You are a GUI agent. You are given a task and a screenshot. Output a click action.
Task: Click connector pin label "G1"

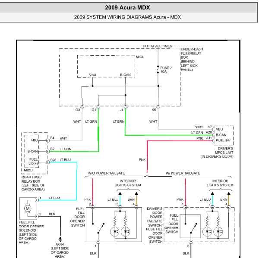(94, 110)
